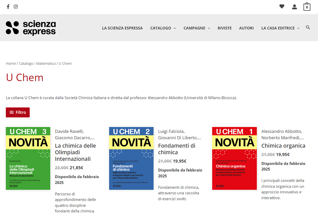Open La chimica delle Olimpiadi Internazionali title
The width and height of the screenshot is (318, 219).
tap(75, 152)
